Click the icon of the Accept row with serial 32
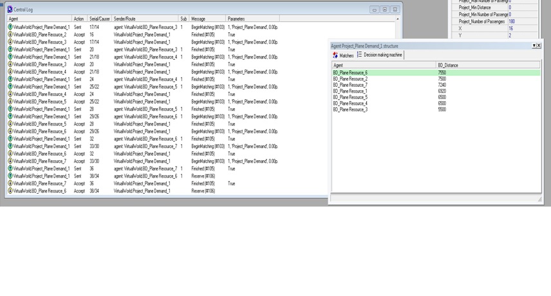Image resolution: width=551 pixels, height=296 pixels. point(10,153)
